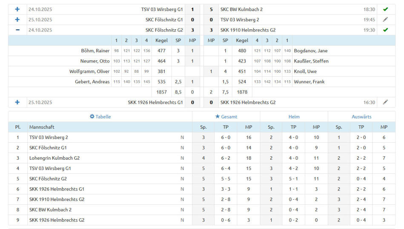This screenshot has width=404, height=229.
Task: Click pencil edit icon for 16:30 match
Action: (385, 102)
